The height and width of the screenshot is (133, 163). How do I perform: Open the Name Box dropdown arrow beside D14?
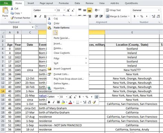tap(33, 27)
